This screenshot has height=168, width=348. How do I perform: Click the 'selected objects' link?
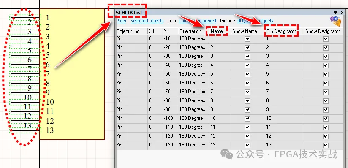coord(147,21)
